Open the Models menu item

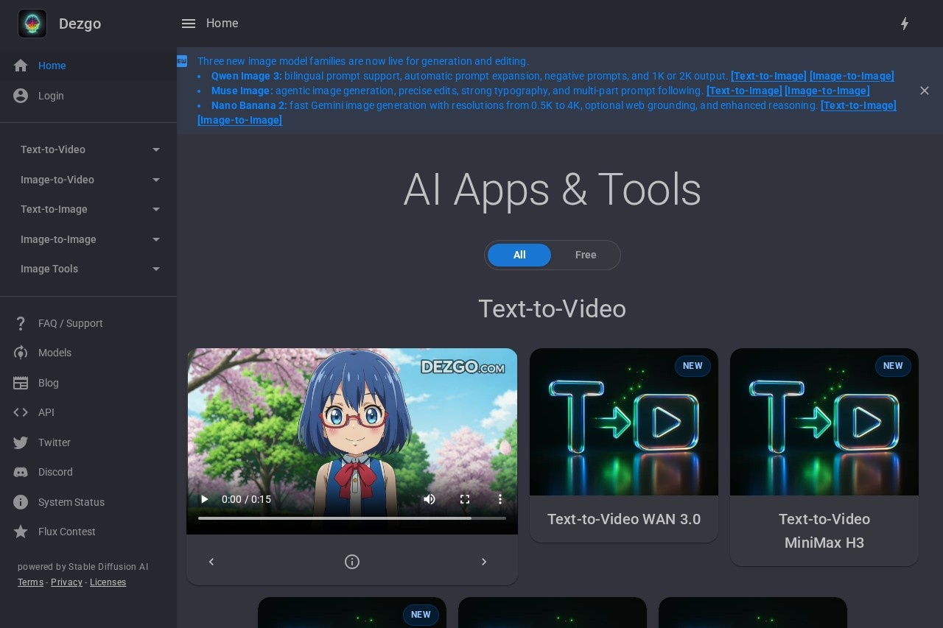[88, 353]
